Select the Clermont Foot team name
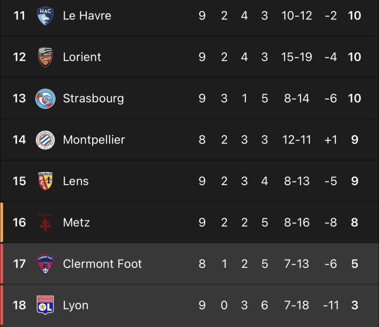The width and height of the screenshot is (379, 327). coord(102,264)
